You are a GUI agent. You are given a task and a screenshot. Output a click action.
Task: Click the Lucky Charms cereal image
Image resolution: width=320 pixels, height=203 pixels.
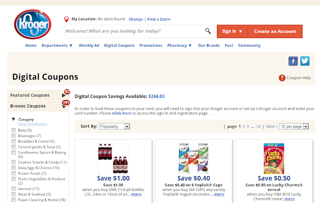[274, 158]
